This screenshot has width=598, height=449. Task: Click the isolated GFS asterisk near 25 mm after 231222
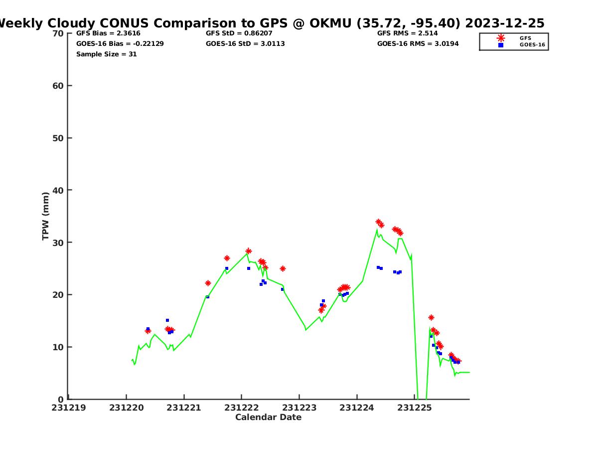click(x=283, y=268)
